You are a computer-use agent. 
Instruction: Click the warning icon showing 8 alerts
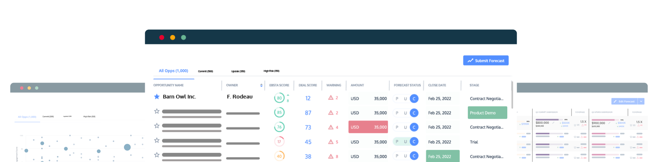point(331,157)
